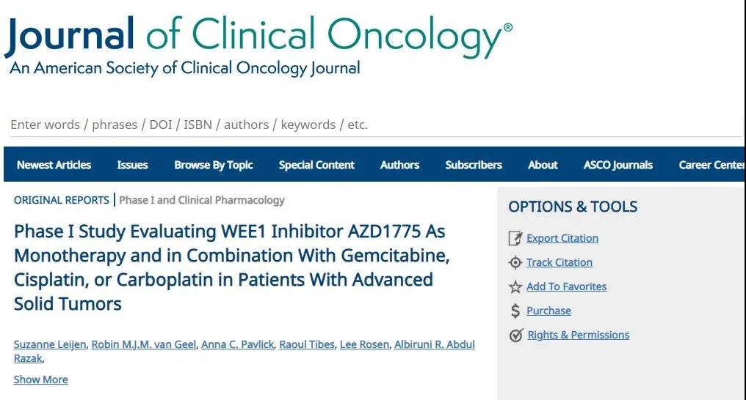746x400 pixels.
Task: Select Special Content in navigation bar
Action: click(316, 165)
